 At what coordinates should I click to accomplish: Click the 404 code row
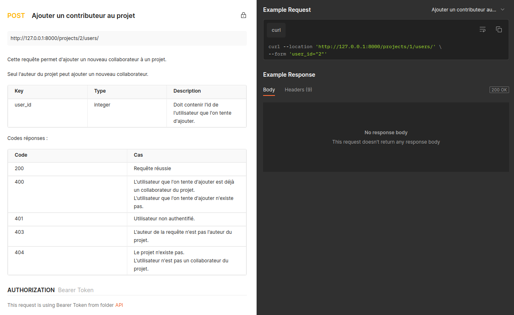(x=20, y=253)
